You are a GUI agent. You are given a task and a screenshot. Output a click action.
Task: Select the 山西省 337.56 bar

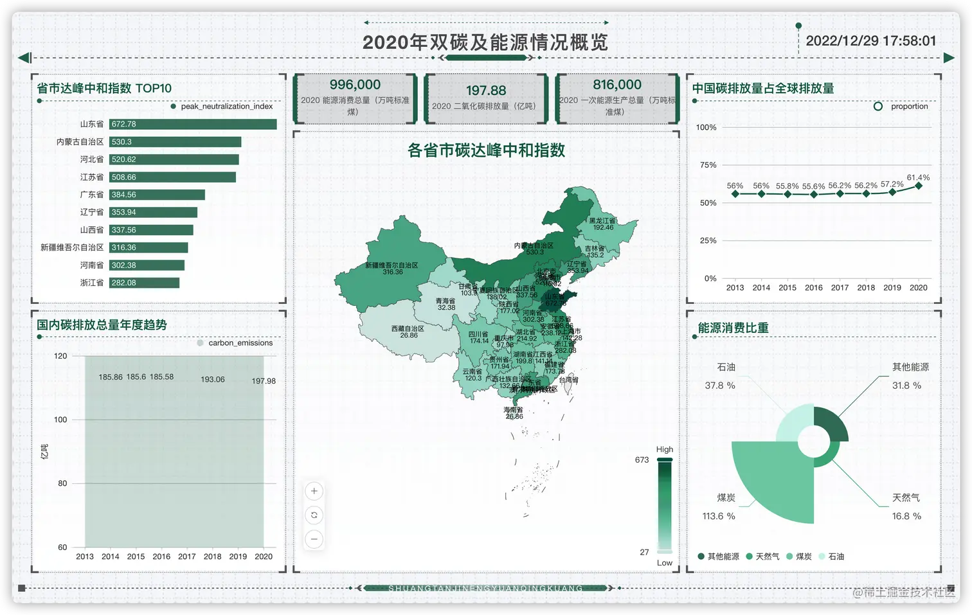(x=151, y=230)
